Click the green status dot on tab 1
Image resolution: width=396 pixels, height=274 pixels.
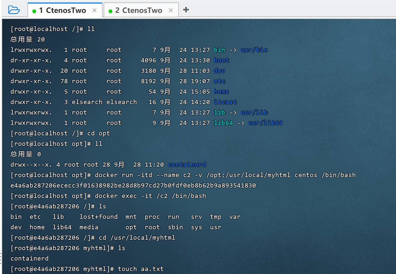point(34,11)
